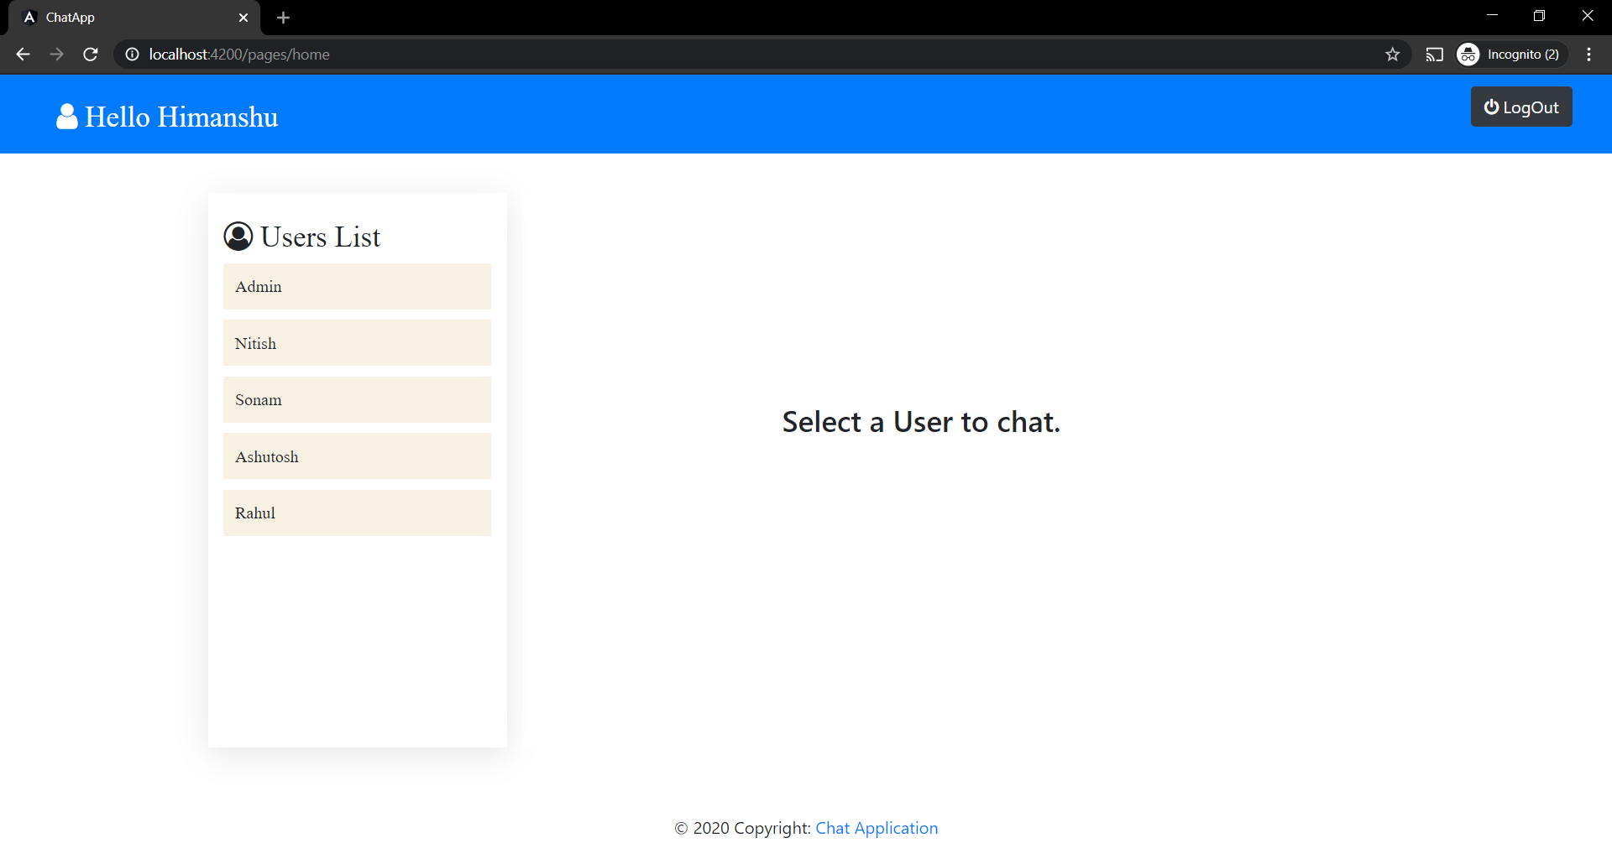Choose Sonam in the users list
The height and width of the screenshot is (864, 1612).
click(357, 400)
